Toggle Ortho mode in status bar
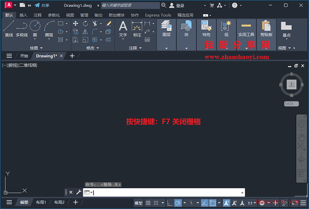309x209 pixels. click(169, 203)
